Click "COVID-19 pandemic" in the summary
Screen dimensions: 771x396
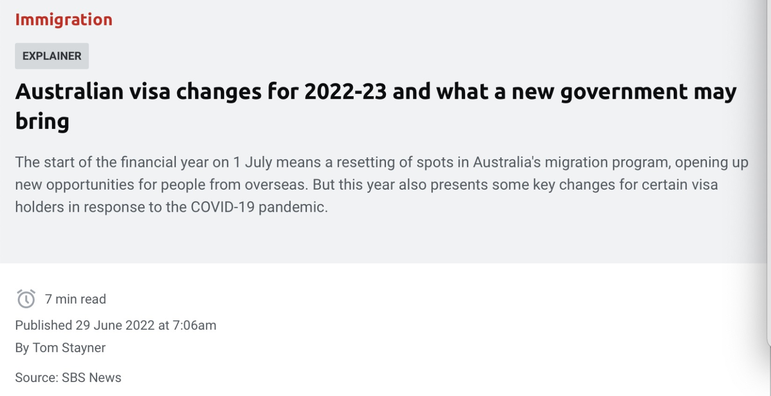(259, 207)
